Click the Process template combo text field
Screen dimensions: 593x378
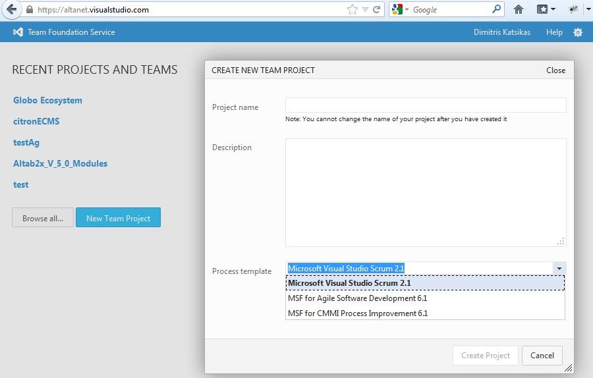[x=419, y=269]
